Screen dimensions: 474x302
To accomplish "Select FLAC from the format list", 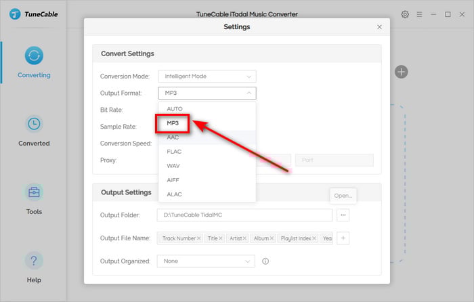I will (x=207, y=152).
